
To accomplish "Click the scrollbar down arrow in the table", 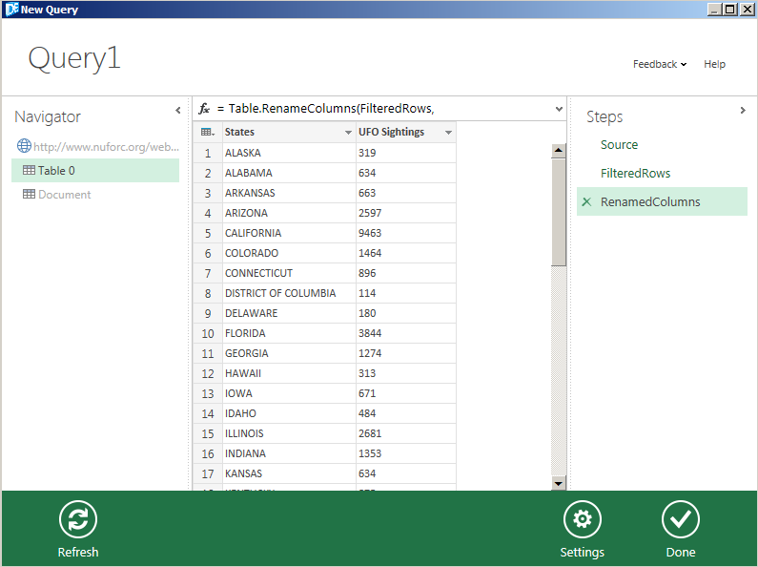I will [559, 483].
